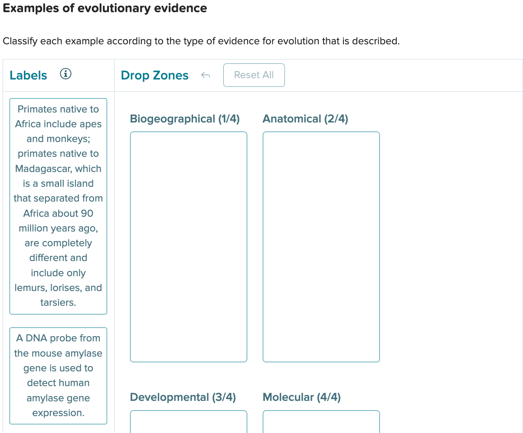Click the Reset All button
523x433 pixels.
[x=254, y=75]
